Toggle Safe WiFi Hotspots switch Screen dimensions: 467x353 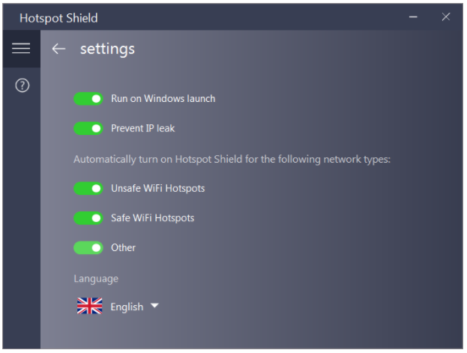(88, 218)
